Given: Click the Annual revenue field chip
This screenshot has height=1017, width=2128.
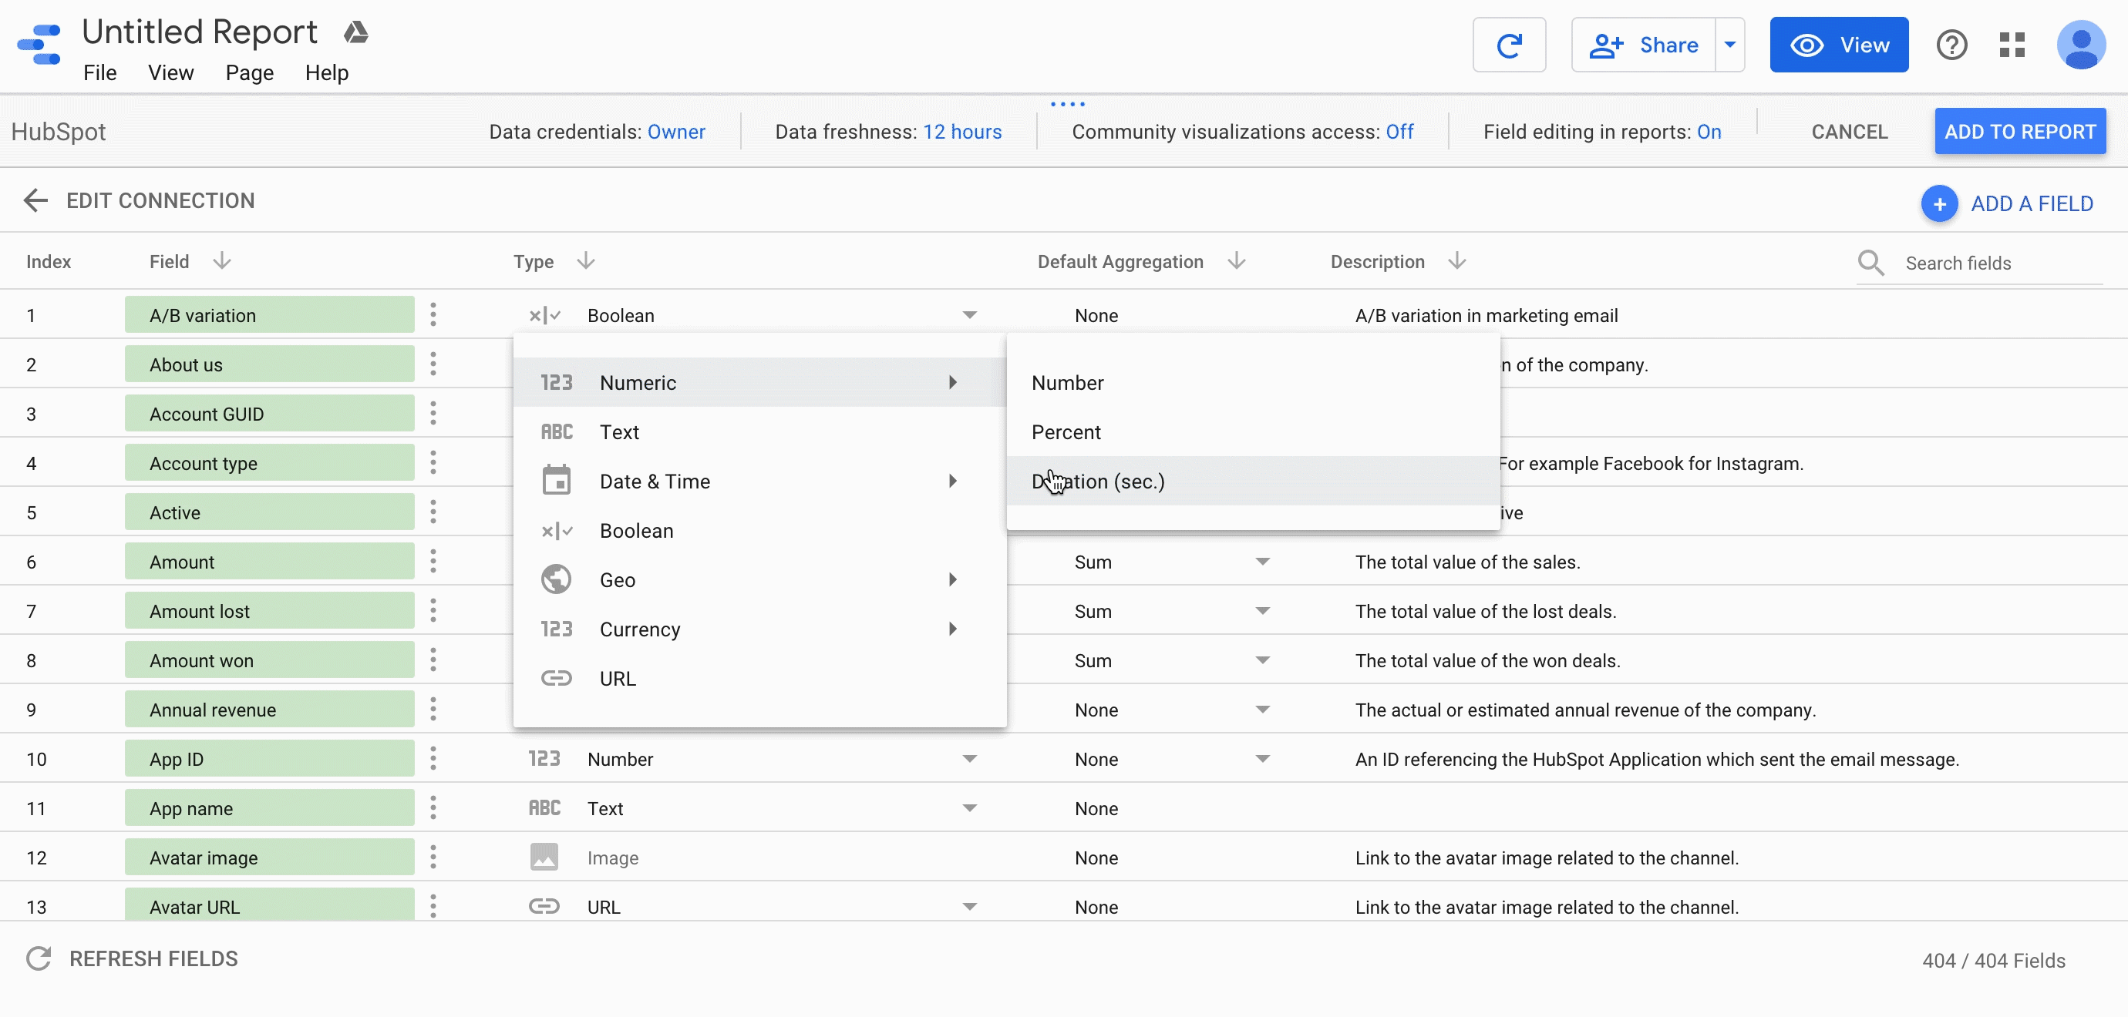Looking at the screenshot, I should coord(269,710).
